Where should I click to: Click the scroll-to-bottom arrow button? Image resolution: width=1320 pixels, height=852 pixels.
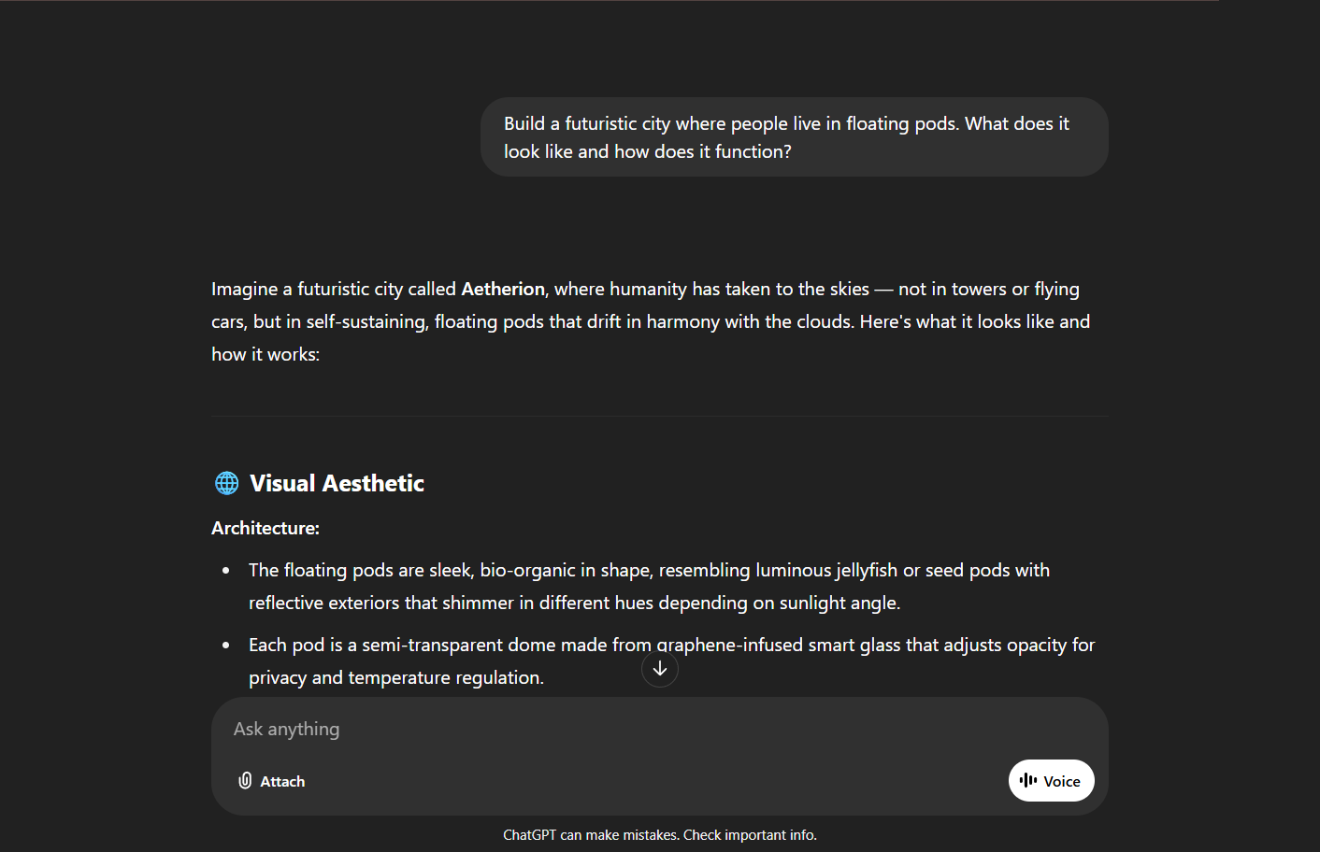(x=660, y=669)
